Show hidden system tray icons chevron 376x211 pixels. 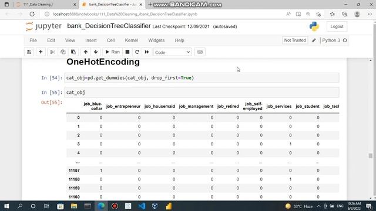318,206
